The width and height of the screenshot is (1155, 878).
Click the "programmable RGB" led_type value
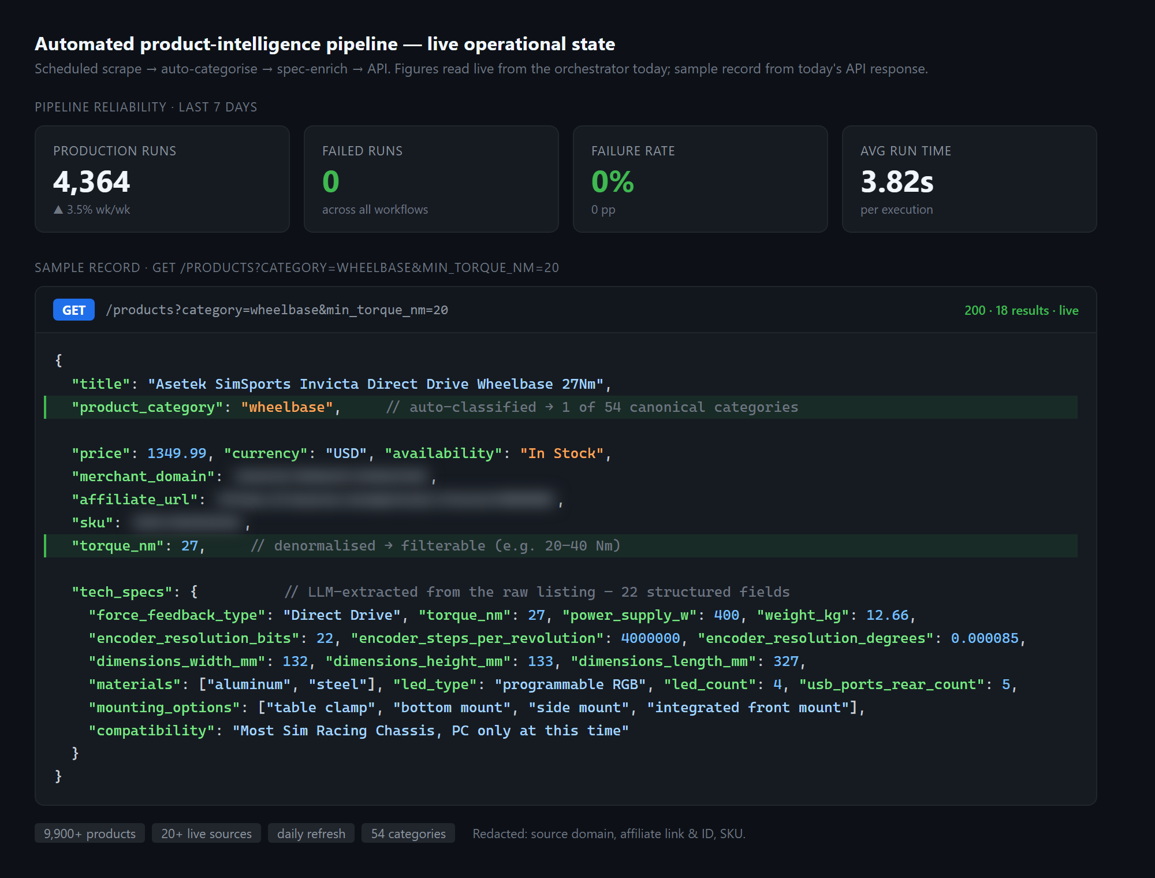[570, 684]
